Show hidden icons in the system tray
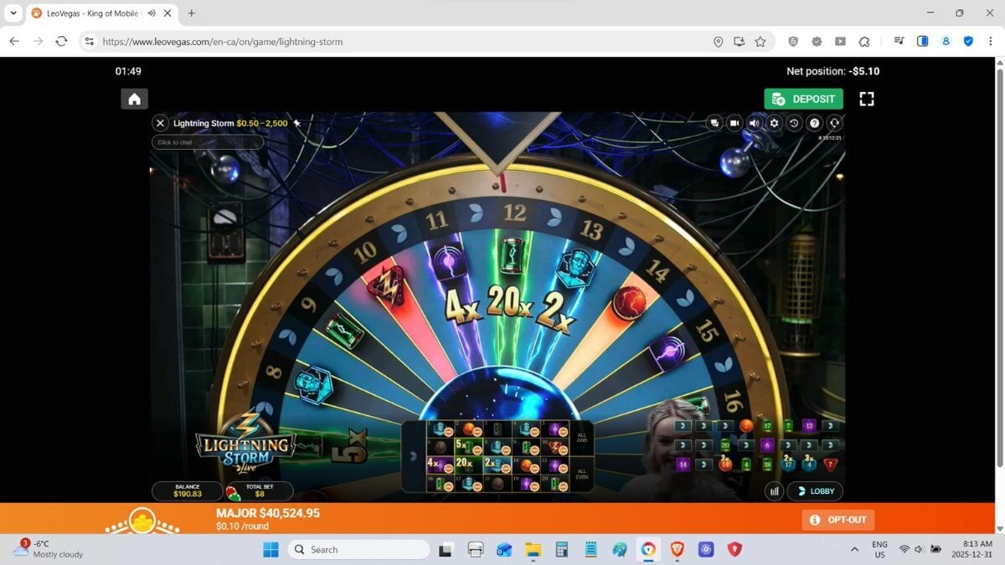Screen dimensions: 1005x565 (x=854, y=550)
